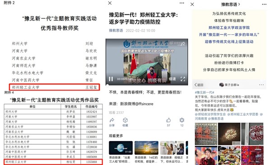The image size is (270, 165).
Task: Open the 豫教思语 account link under title
Action: (x=116, y=31)
